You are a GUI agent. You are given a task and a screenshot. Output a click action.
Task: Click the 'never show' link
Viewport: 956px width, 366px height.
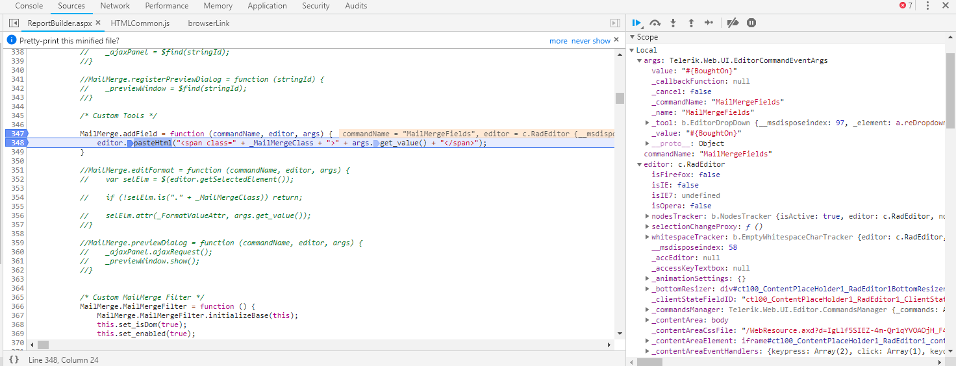(591, 40)
